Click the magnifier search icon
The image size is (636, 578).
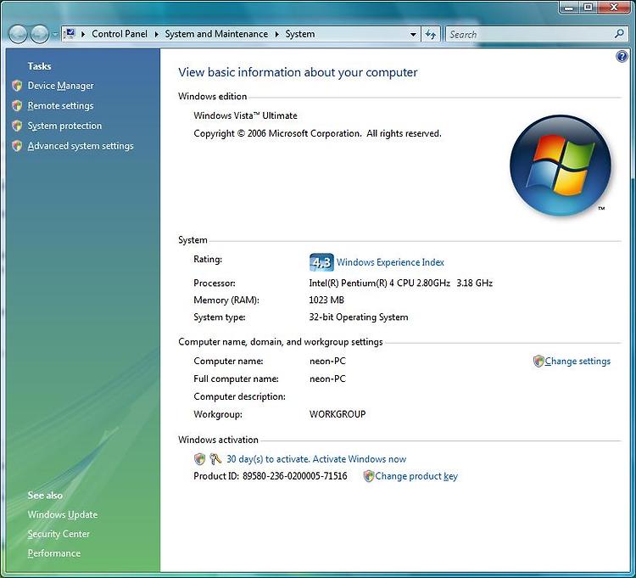619,34
